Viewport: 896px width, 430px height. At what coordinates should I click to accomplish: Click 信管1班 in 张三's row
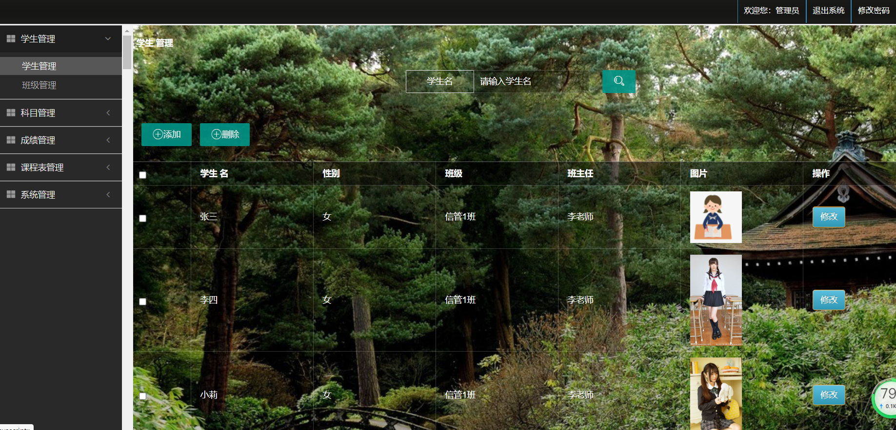(460, 217)
